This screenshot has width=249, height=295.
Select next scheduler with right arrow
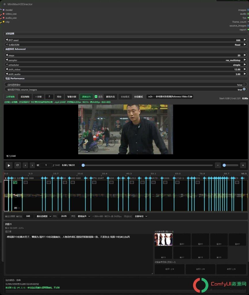tap(245, 65)
